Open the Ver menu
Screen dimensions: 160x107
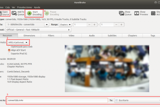tap(13, 7)
